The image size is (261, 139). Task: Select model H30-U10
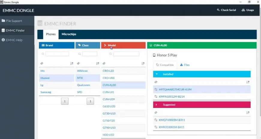tap(123, 135)
